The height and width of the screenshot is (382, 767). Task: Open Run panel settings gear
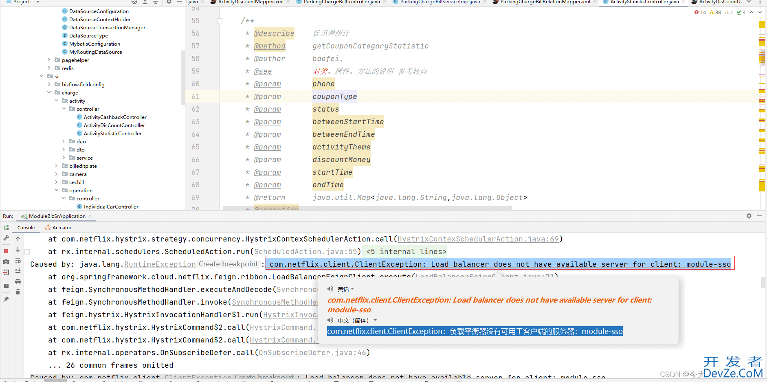pyautogui.click(x=749, y=216)
